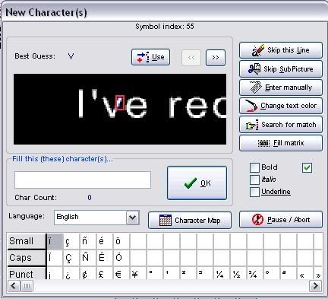This screenshot has width=328, height=299.
Task: Click Search for match button
Action: (x=281, y=125)
